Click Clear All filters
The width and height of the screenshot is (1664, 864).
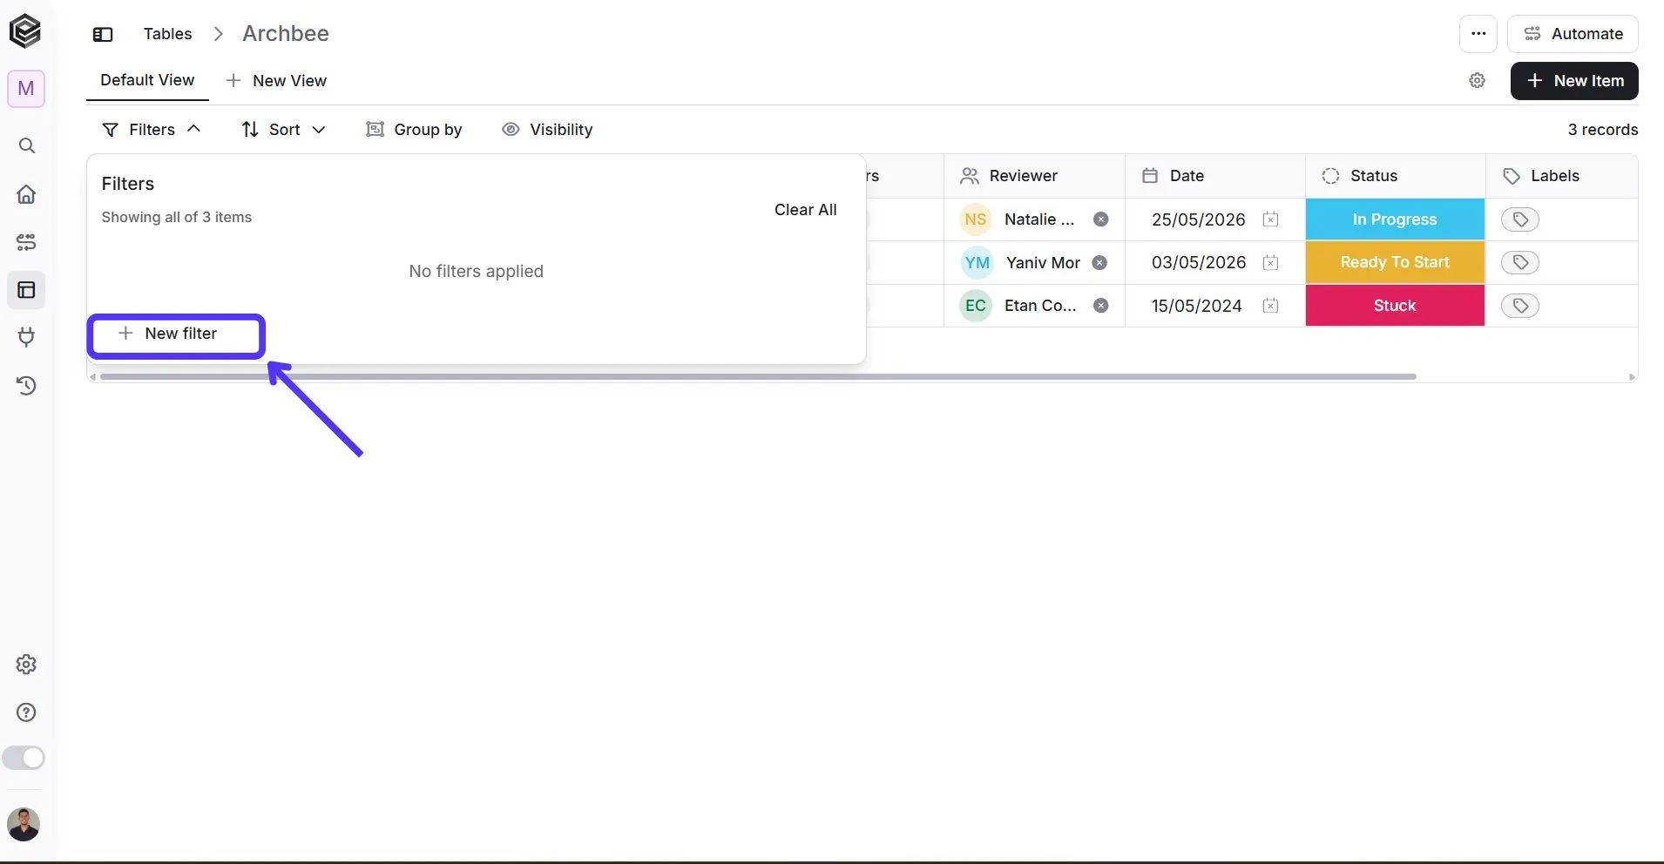click(x=805, y=210)
